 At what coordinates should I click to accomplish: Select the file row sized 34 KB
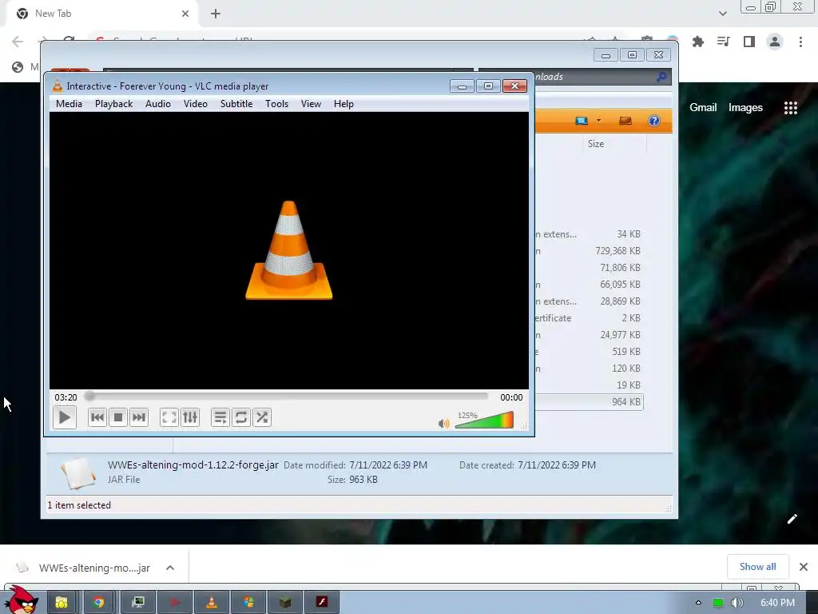[x=590, y=234]
